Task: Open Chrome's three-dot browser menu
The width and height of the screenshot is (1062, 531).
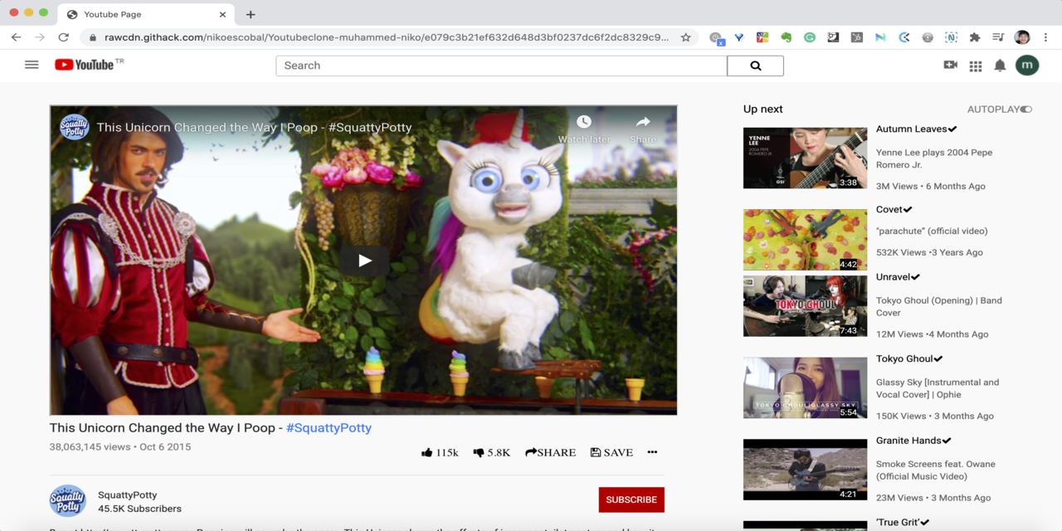Action: point(1045,37)
